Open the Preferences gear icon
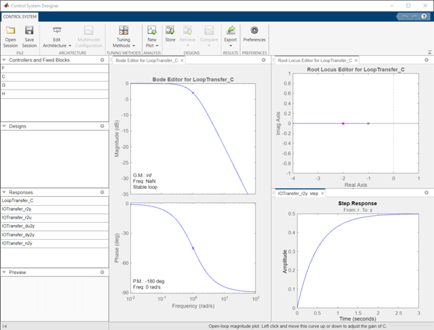This screenshot has height=330, width=434. [x=254, y=31]
